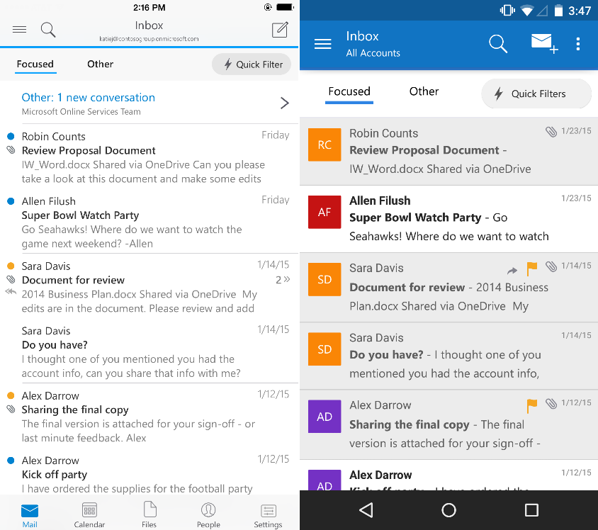Open the People tab in bottom bar
Image resolution: width=598 pixels, height=530 pixels.
tap(208, 516)
